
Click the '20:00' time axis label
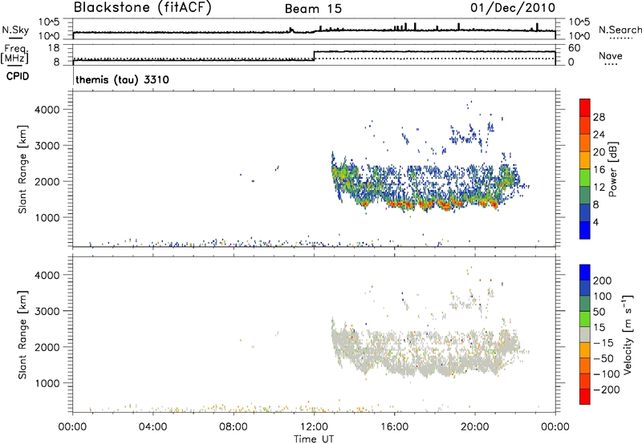[x=475, y=427]
